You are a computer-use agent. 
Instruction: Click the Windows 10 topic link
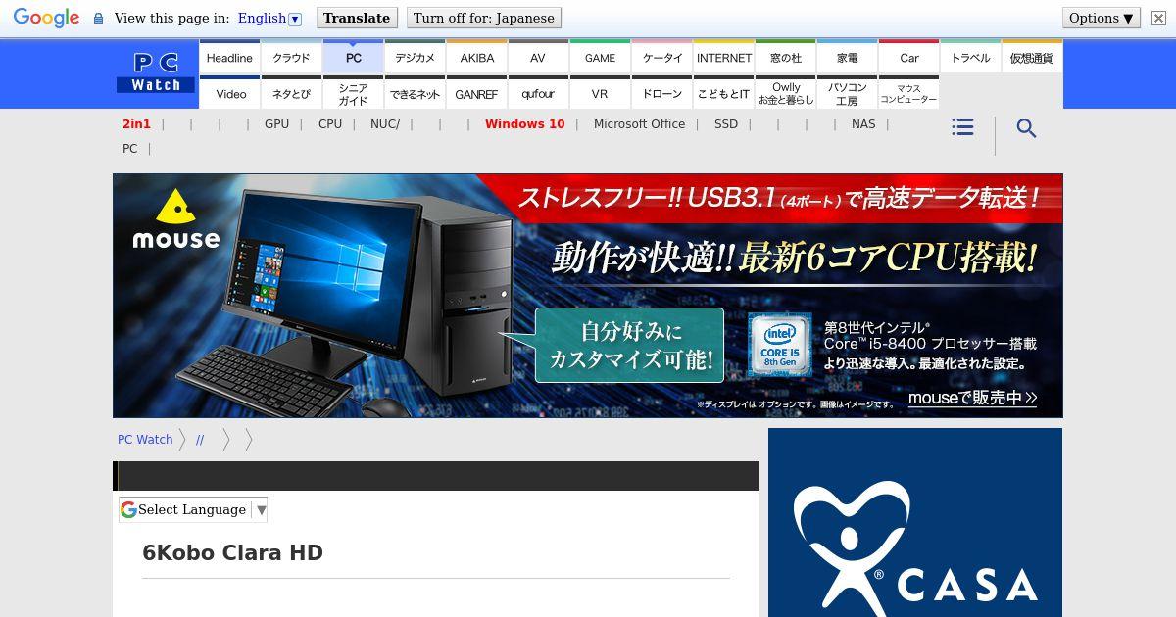coord(524,124)
